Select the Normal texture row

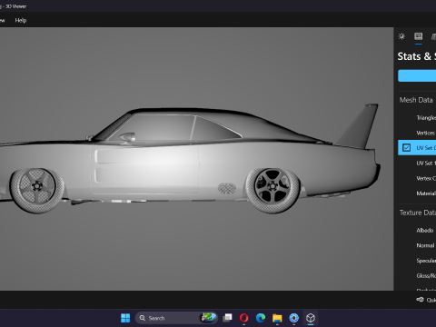tap(417, 245)
